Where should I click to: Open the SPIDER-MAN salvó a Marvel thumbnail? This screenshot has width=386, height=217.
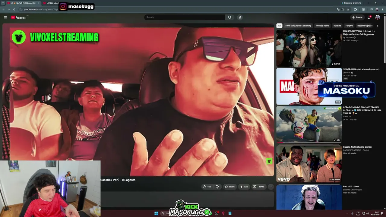309,86
